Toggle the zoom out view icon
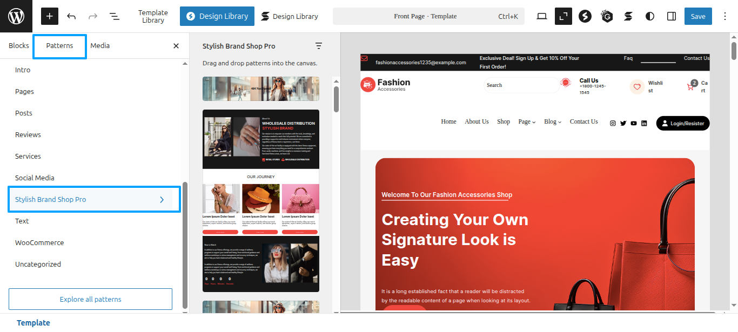Image resolution: width=738 pixels, height=332 pixels. click(563, 16)
